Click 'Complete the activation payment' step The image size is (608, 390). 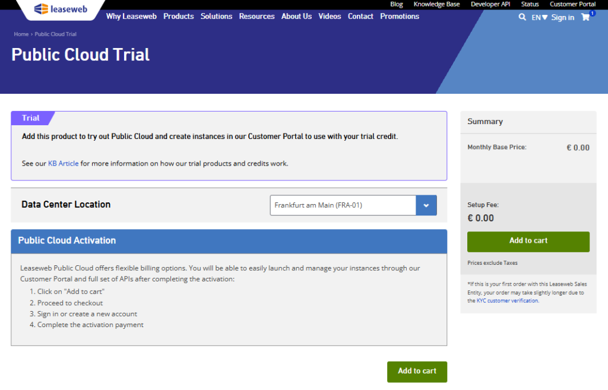click(x=90, y=325)
